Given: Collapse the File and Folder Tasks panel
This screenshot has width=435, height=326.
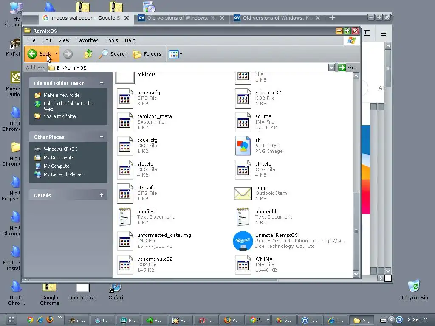Looking at the screenshot, I should 102,83.
